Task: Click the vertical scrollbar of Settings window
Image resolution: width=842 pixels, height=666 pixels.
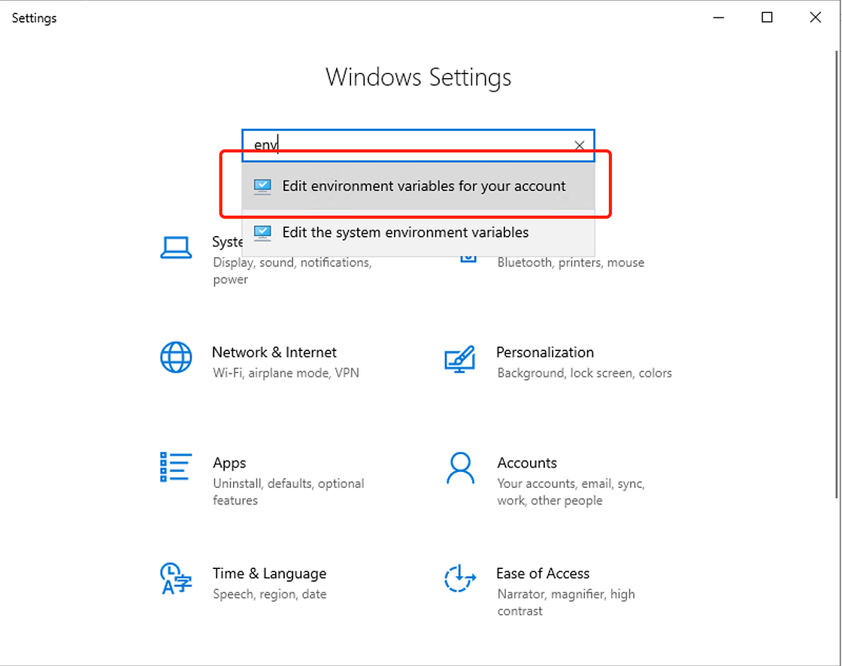Action: (837, 274)
